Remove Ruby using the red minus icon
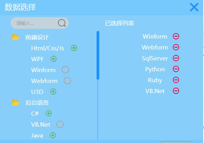This screenshot has height=143, width=204. (176, 80)
